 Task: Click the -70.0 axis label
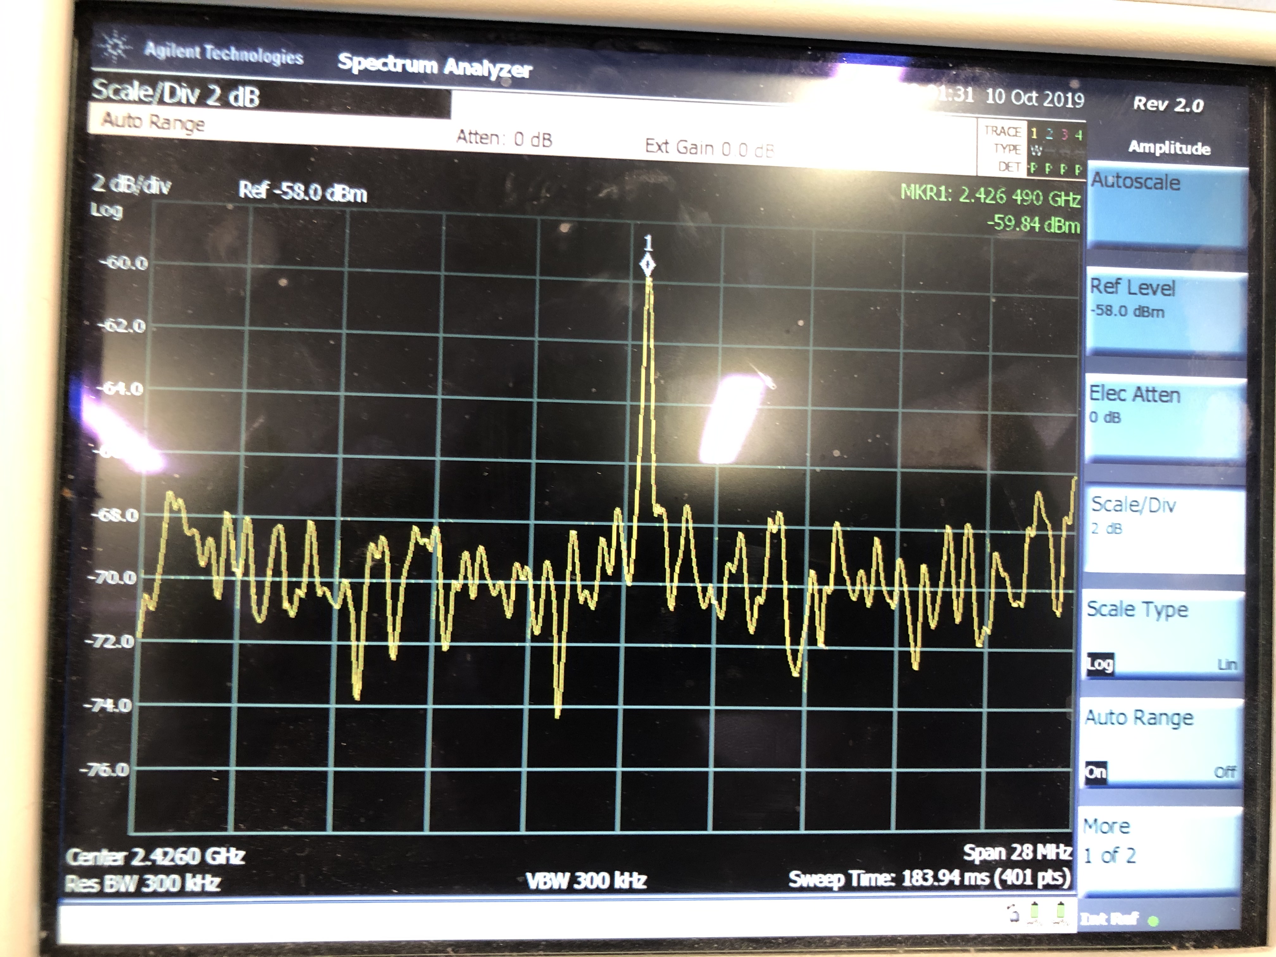click(112, 578)
